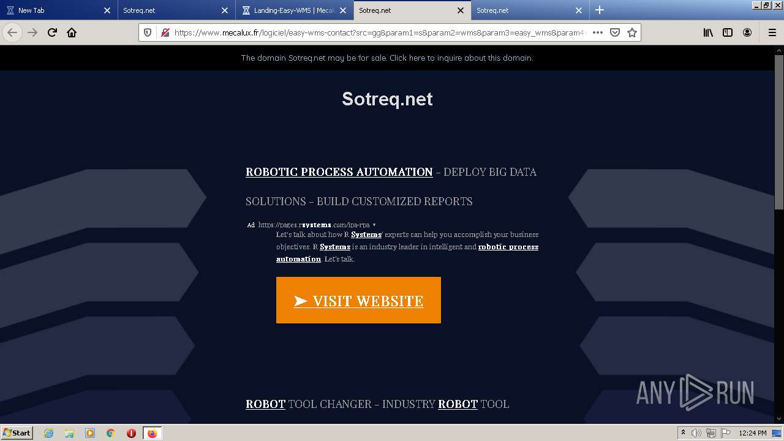Open page actions three-dot menu
This screenshot has height=441, width=784.
click(x=598, y=32)
